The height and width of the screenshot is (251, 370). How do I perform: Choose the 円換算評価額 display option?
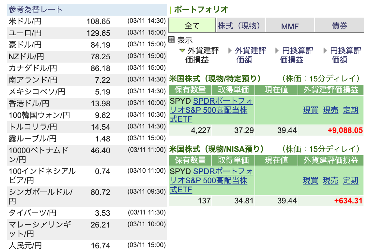coord(342,55)
